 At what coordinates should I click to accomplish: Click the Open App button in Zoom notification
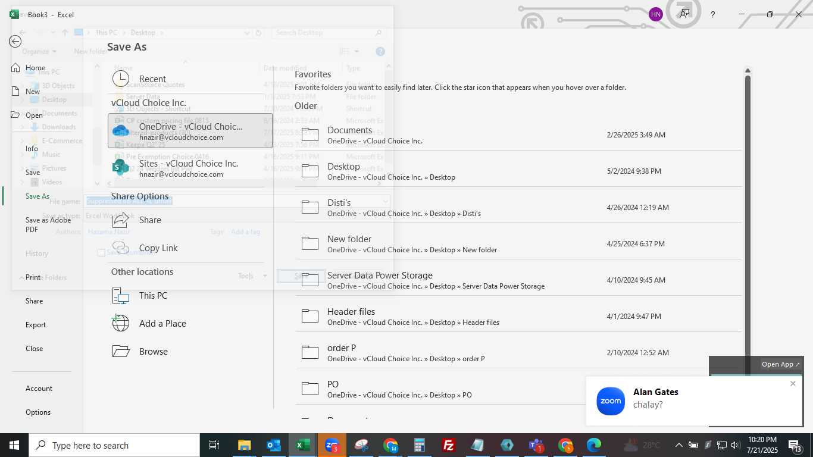pos(781,364)
